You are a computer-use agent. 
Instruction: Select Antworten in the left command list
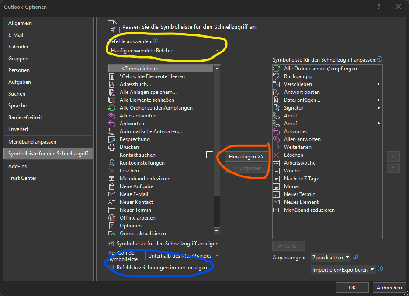[x=161, y=124]
